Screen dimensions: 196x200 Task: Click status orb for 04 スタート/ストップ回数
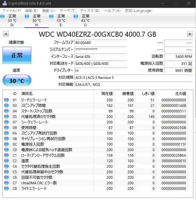tap(6, 111)
